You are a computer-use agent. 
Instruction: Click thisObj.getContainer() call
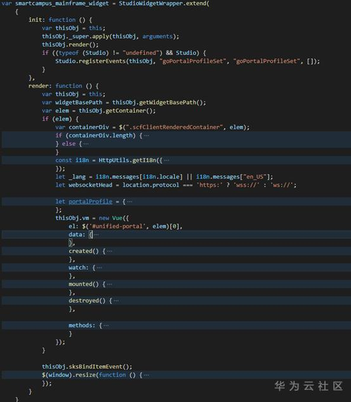[x=117, y=111]
